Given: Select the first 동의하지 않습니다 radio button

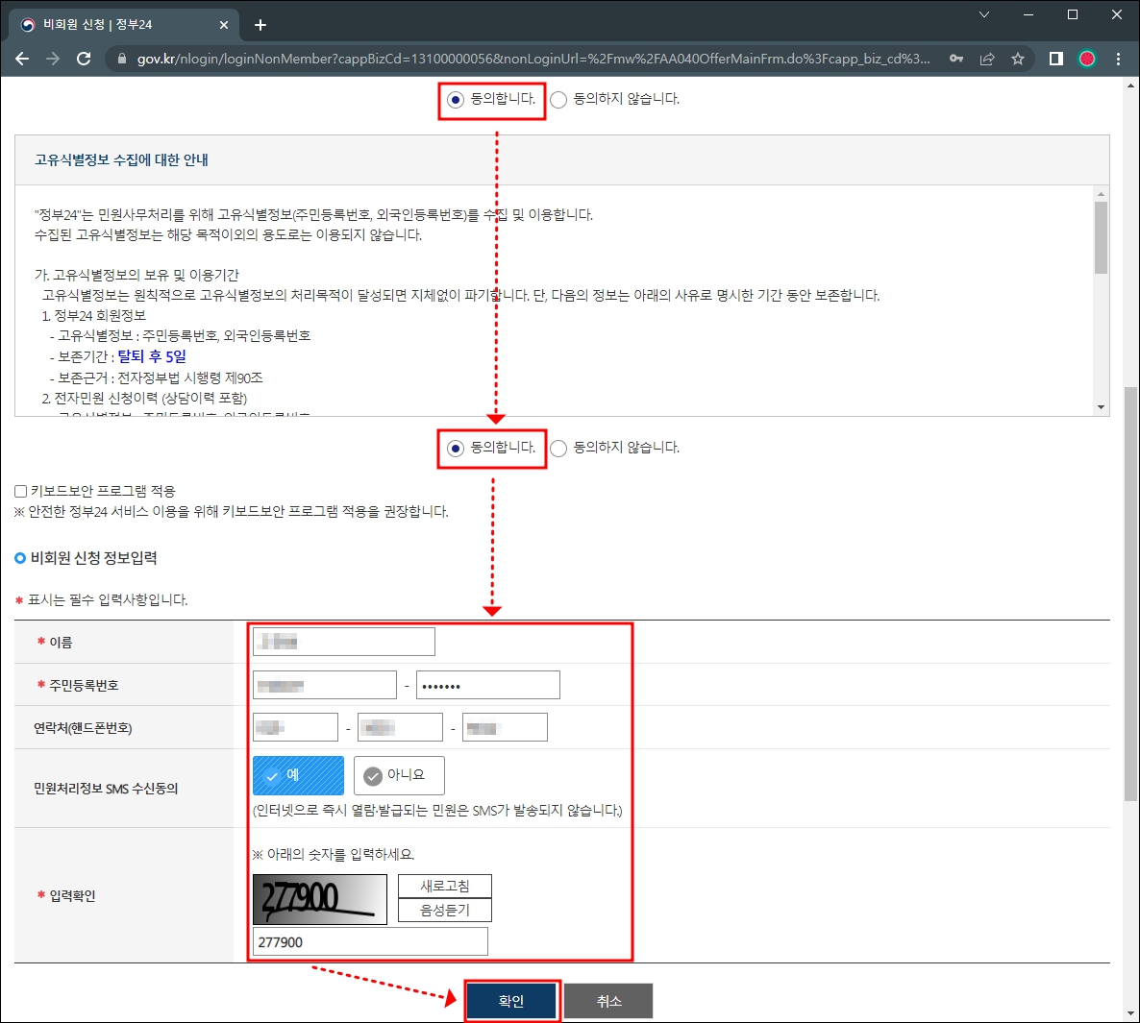Looking at the screenshot, I should click(x=558, y=99).
